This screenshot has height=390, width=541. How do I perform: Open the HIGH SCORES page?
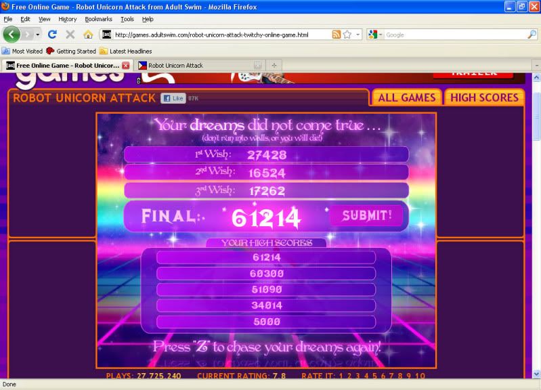pyautogui.click(x=484, y=97)
